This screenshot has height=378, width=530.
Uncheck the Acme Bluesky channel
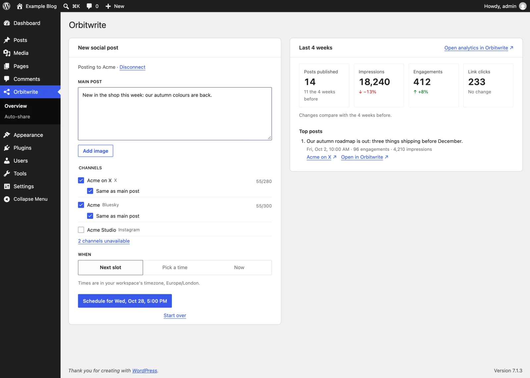pos(81,205)
